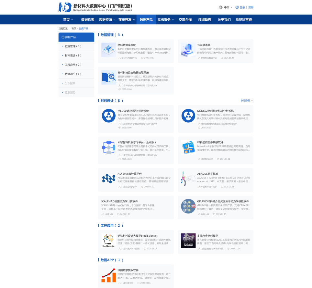The height and width of the screenshot is (288, 312).
Task: Click the site logo in header
Action: tap(65, 7)
